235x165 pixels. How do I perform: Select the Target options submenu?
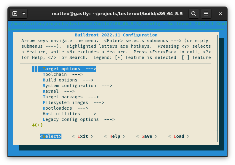pos(64,69)
